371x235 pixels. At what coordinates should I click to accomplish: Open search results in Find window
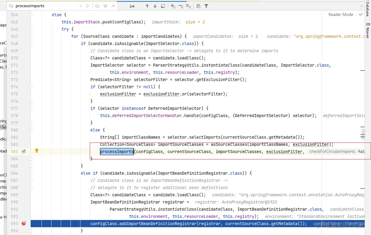(x=163, y=6)
